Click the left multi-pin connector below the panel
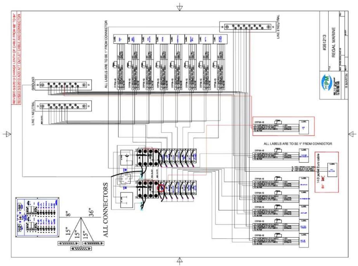This screenshot has width=358, height=266. click(x=68, y=243)
